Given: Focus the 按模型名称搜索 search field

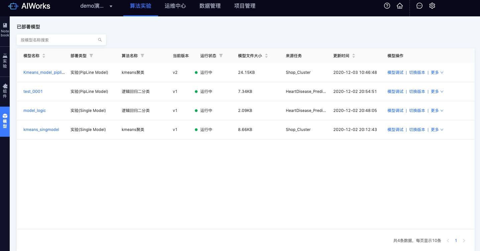Looking at the screenshot, I should coord(61,40).
